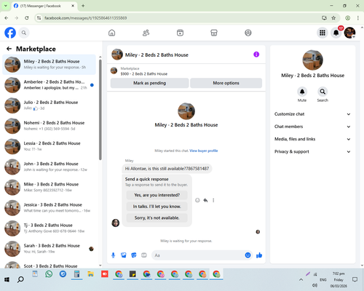Image resolution: width=364 pixels, height=291 pixels.
Task: Click the Mark as pending button
Action: pyautogui.click(x=149, y=83)
